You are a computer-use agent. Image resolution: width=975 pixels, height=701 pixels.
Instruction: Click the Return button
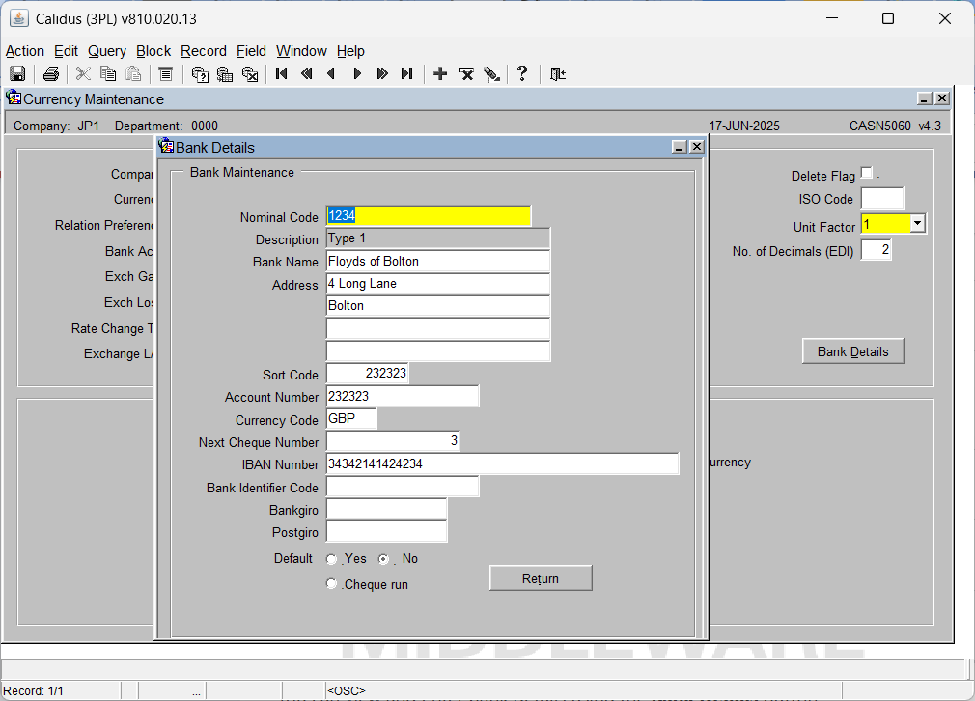click(x=541, y=578)
